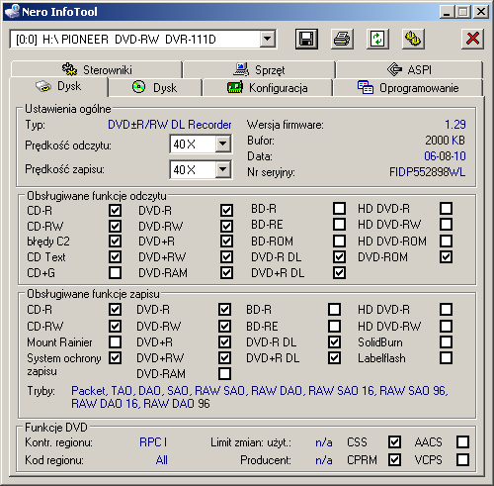494x486 pixels.
Task: Toggle CPRM checkbox
Action: tap(394, 460)
